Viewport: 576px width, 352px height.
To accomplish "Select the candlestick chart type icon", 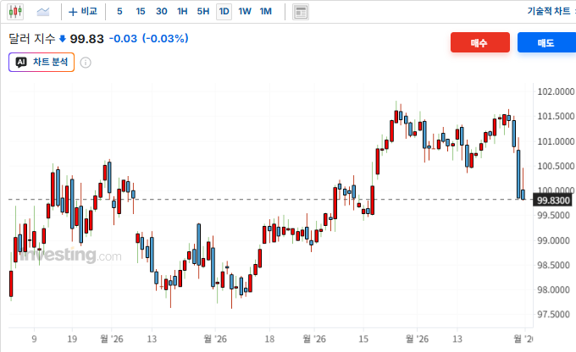I will click(x=15, y=12).
